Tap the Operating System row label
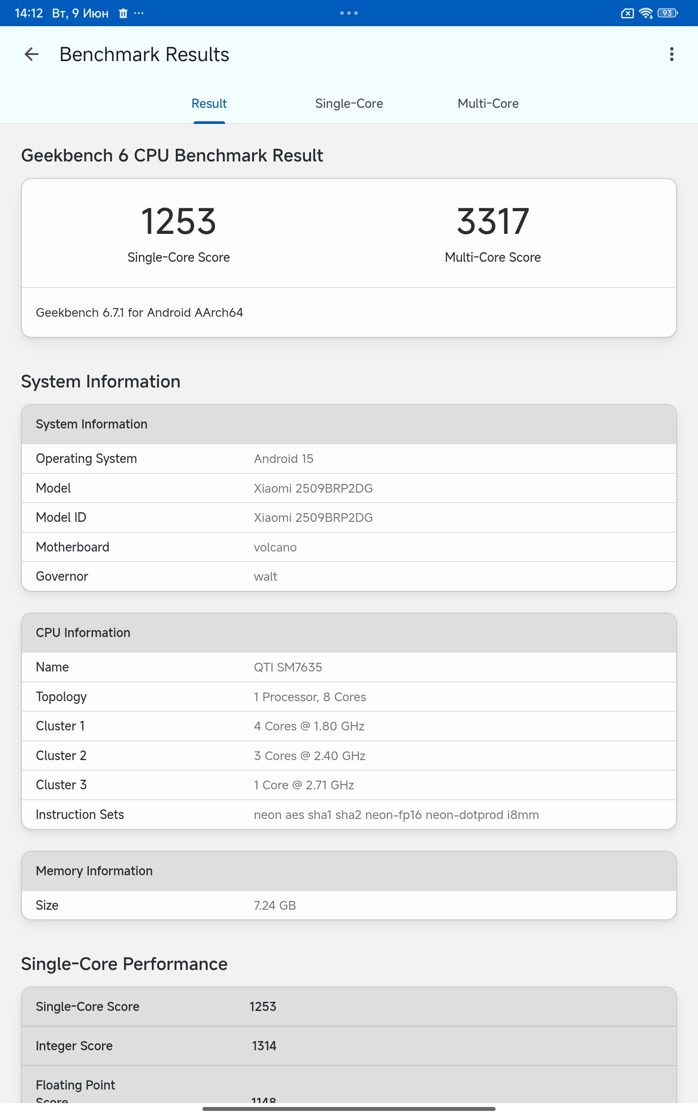 pos(86,459)
